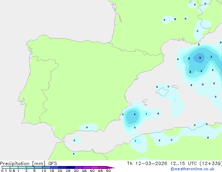The width and height of the screenshot is (222, 172).
Task: Click the "12..15 UTC" time range text
Action: coord(183,164)
